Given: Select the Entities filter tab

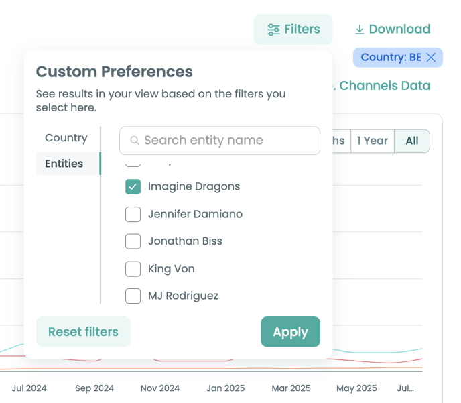Looking at the screenshot, I should click(x=64, y=164).
